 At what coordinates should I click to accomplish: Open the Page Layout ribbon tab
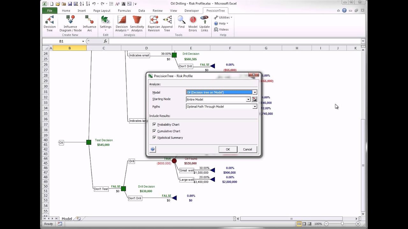point(102,10)
